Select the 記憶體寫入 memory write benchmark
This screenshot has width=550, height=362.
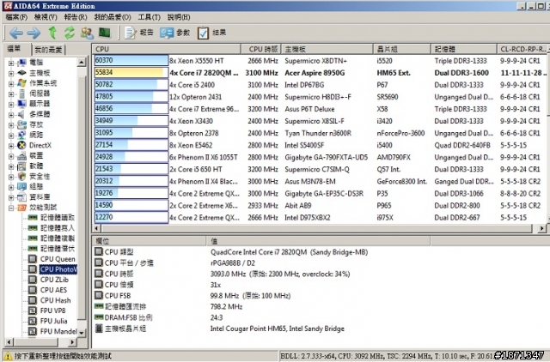pyautogui.click(x=58, y=228)
